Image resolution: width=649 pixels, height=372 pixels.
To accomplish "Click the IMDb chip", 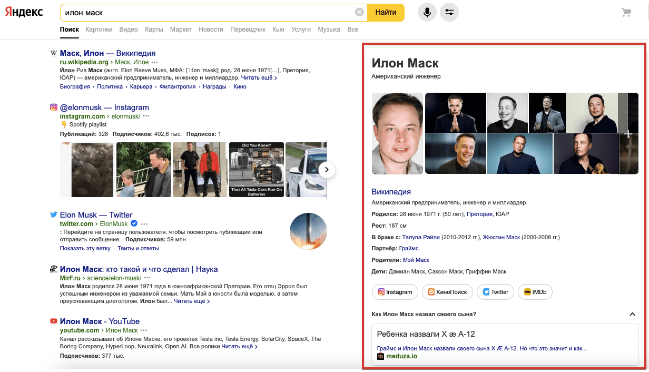I will pyautogui.click(x=535, y=292).
